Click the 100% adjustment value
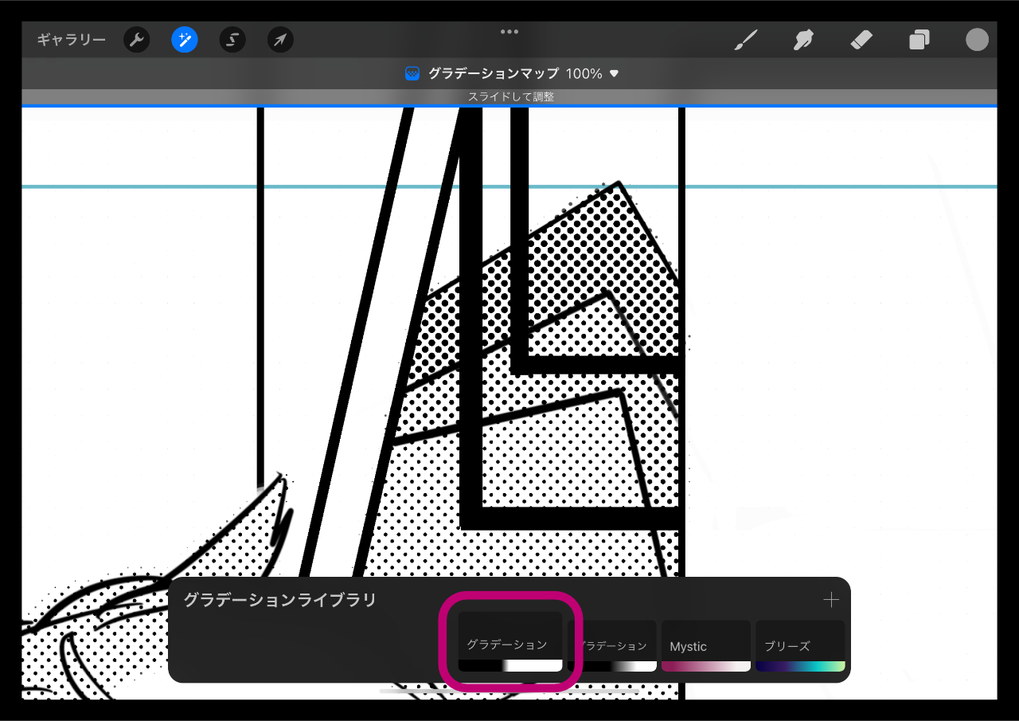 [x=584, y=73]
